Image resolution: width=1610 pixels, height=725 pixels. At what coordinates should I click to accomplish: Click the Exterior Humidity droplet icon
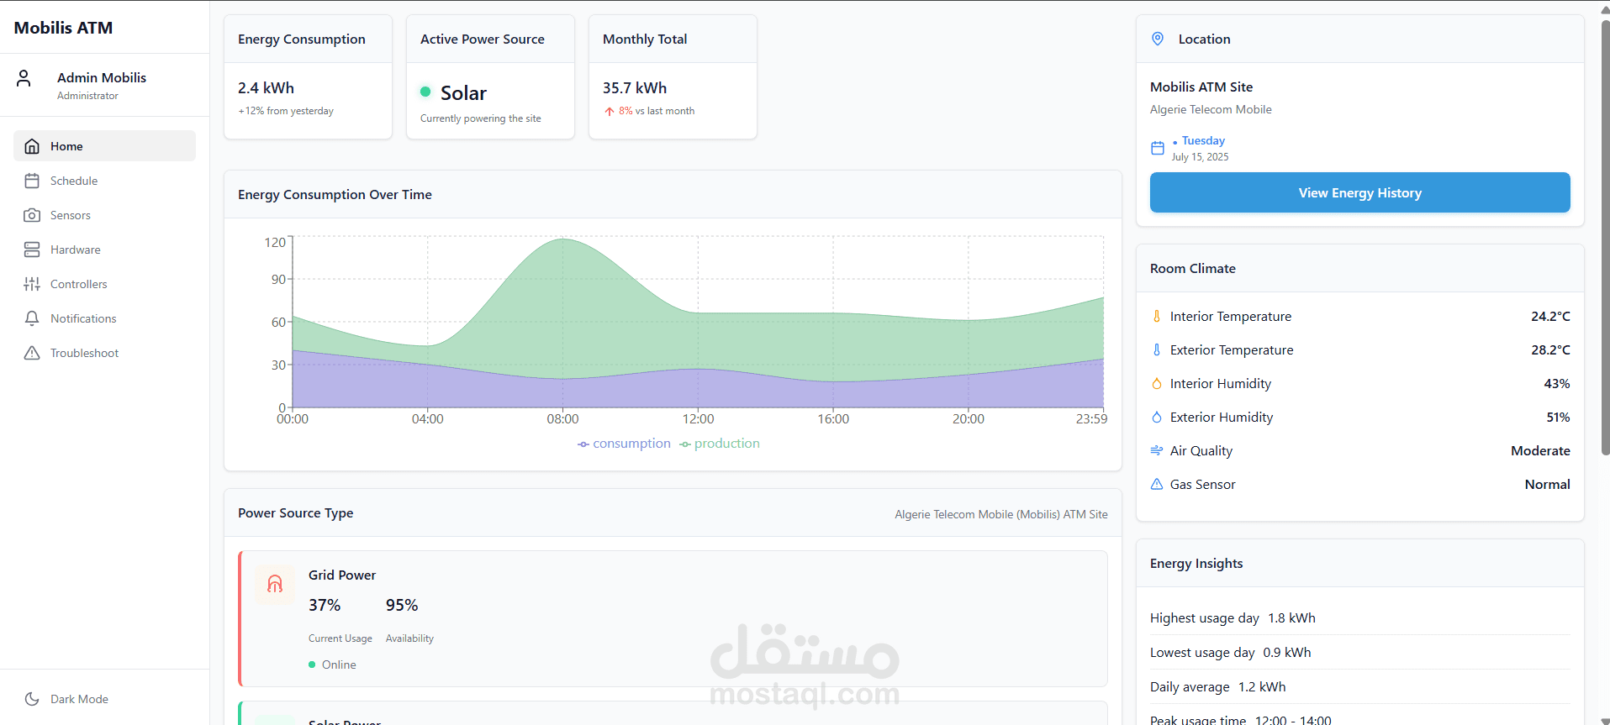point(1157,417)
